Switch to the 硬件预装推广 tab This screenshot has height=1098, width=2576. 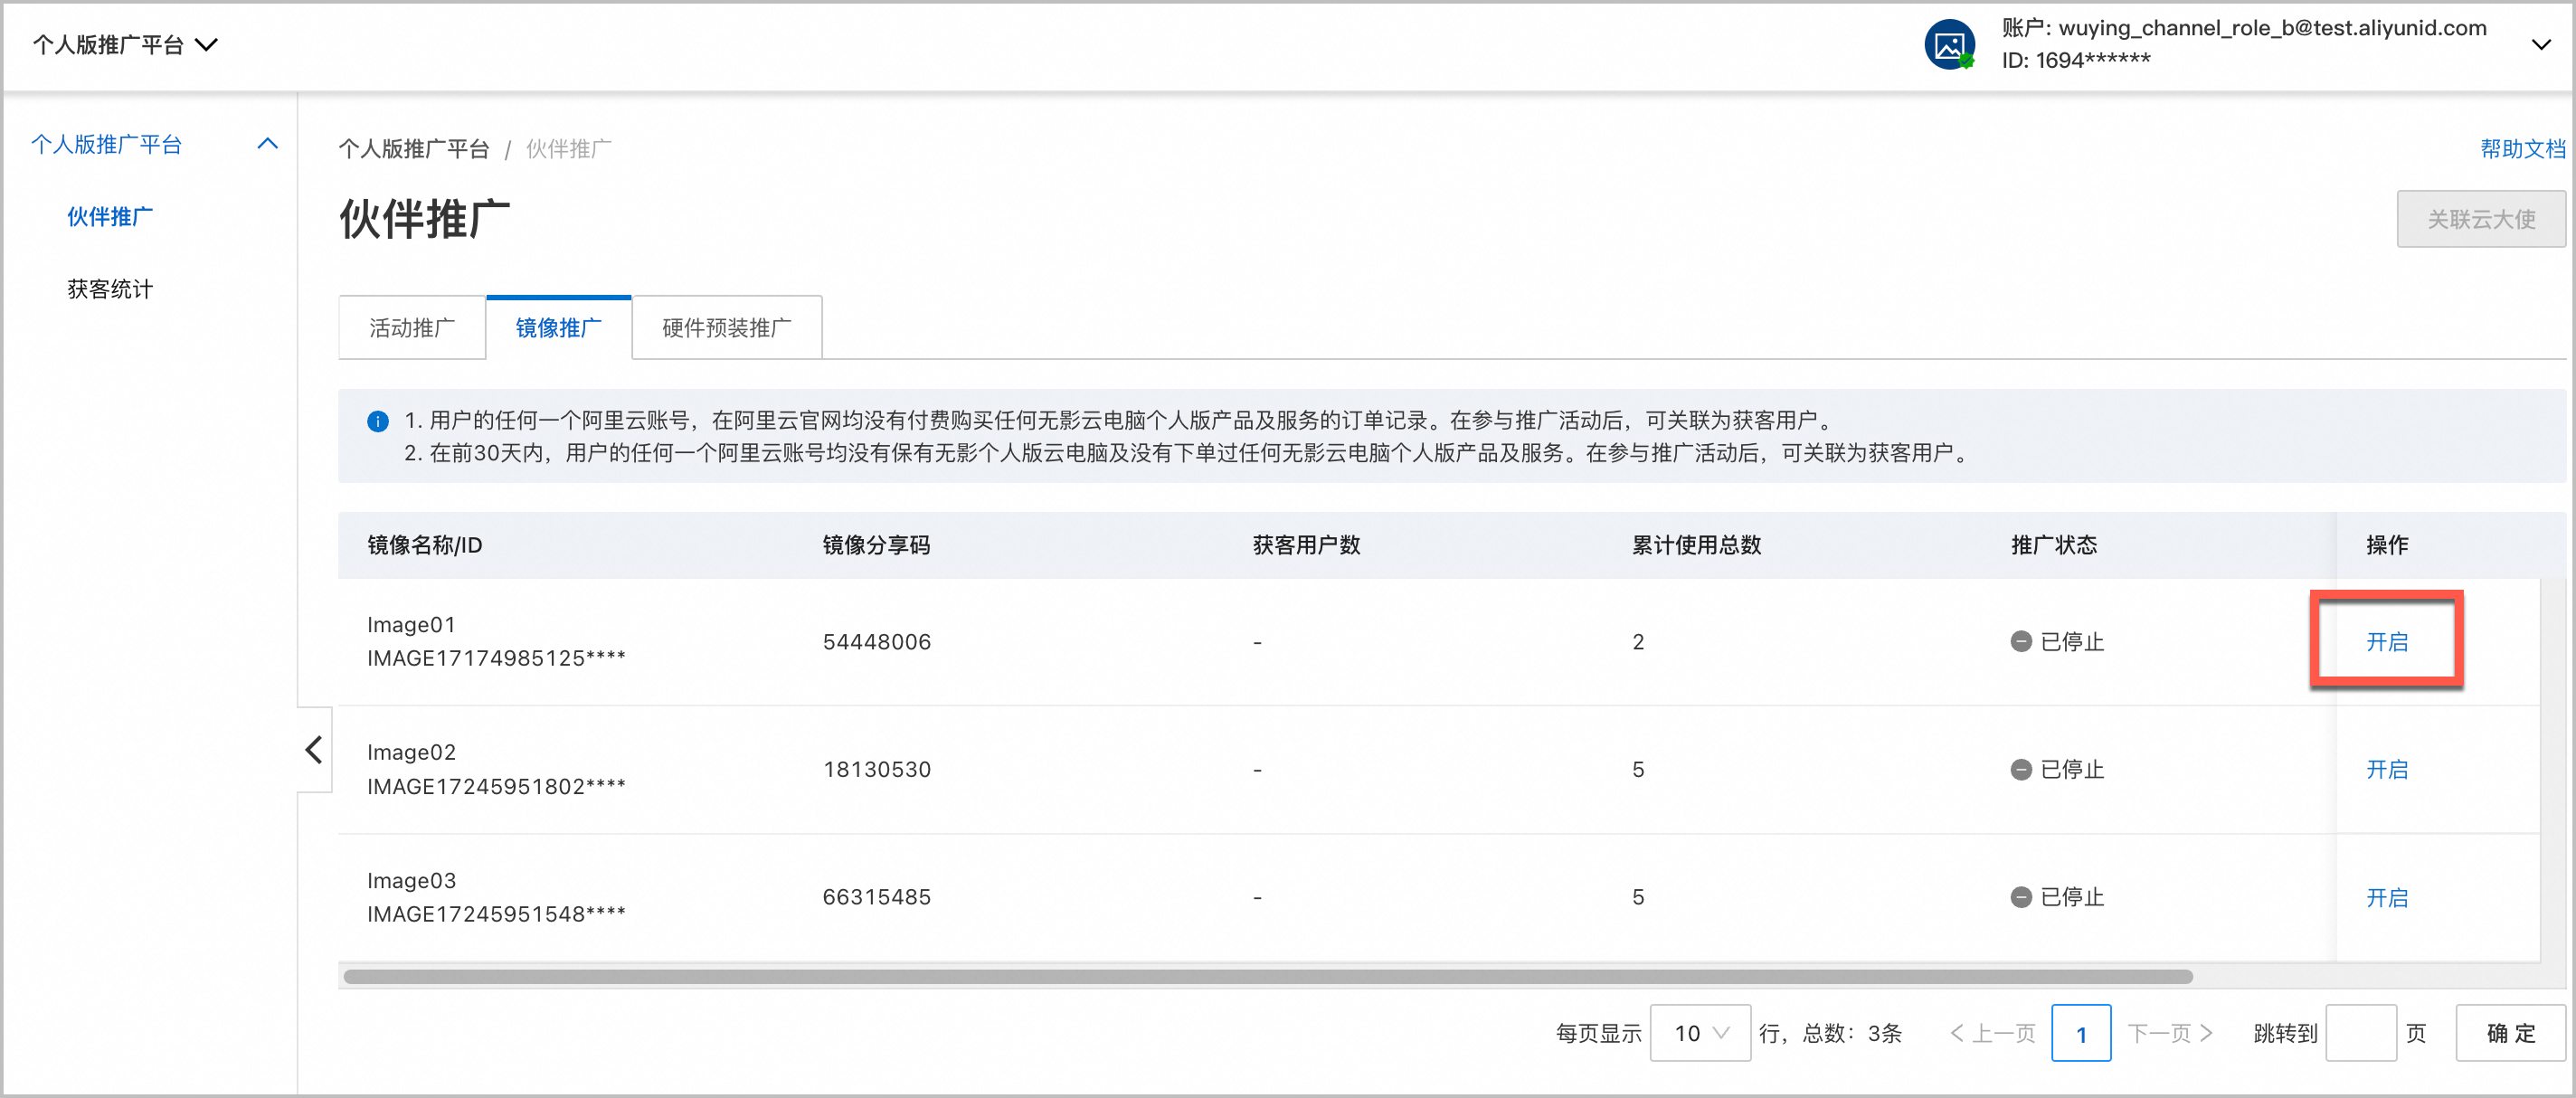click(x=726, y=327)
